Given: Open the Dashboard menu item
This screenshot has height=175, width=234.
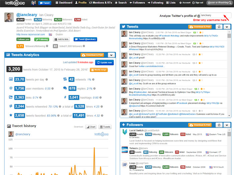Looking at the screenshot, I should pyautogui.click(x=64, y=3).
